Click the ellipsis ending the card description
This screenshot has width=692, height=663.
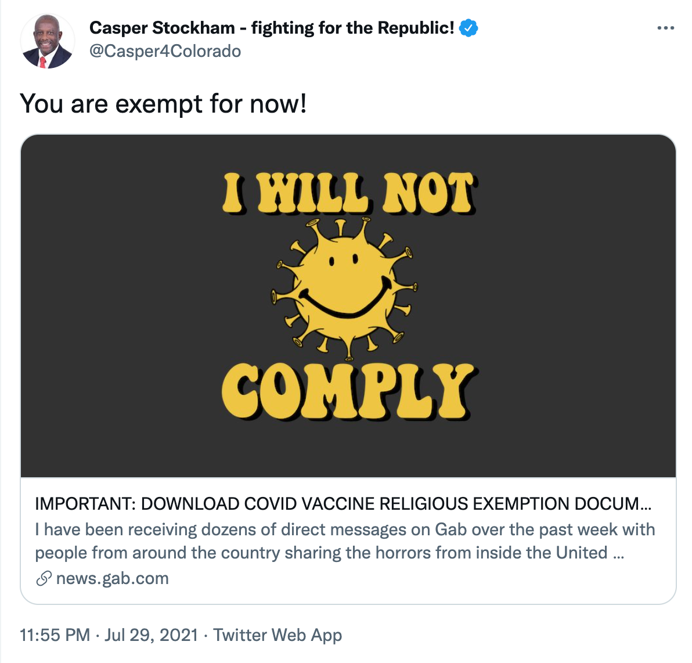[x=618, y=553]
